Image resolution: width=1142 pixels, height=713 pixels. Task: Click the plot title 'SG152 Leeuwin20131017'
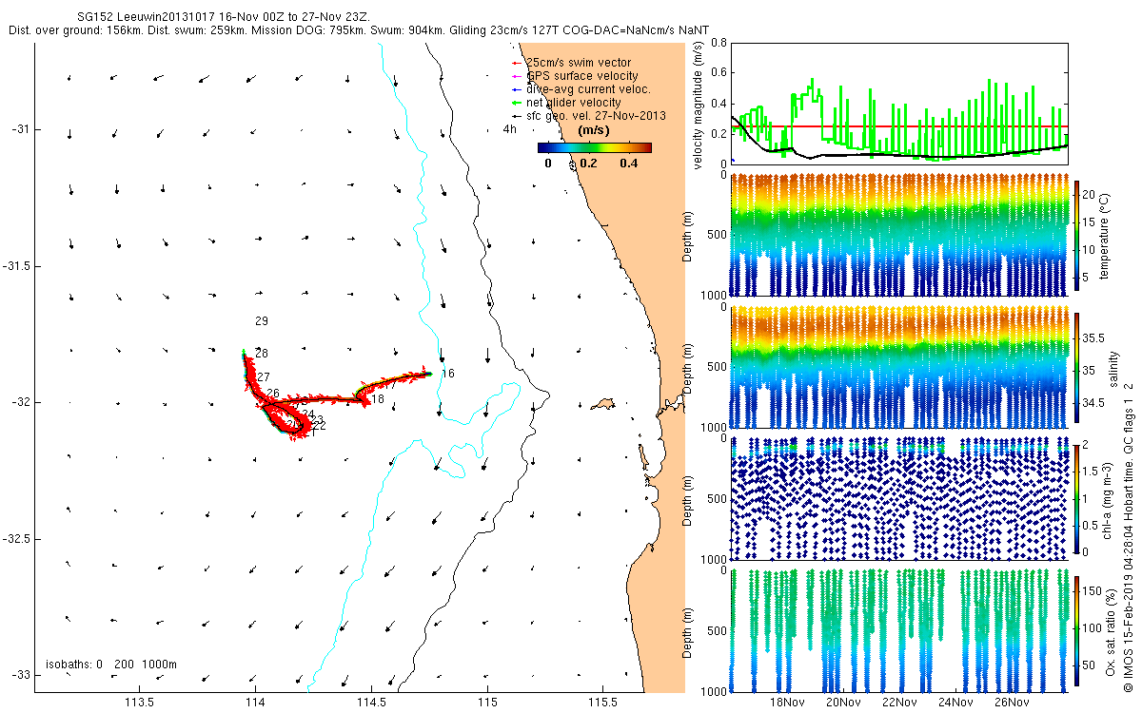click(x=148, y=16)
